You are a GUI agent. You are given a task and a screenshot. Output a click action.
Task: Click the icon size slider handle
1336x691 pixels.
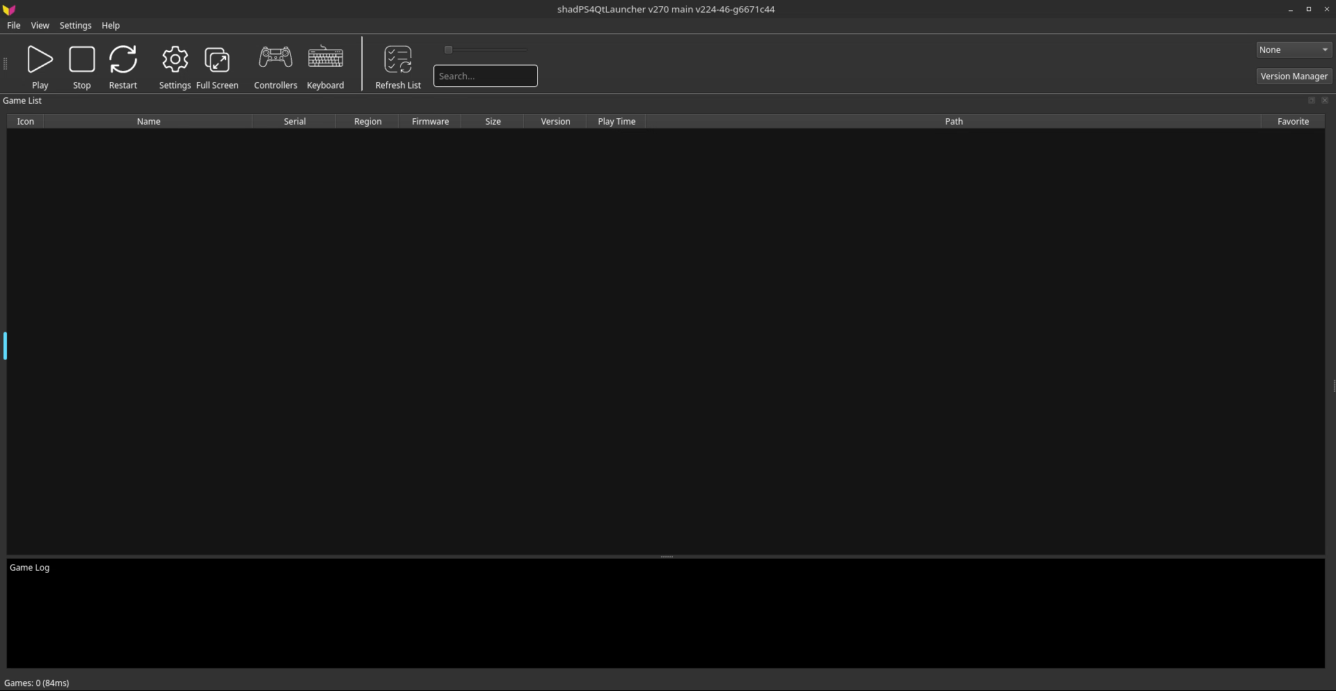[449, 50]
